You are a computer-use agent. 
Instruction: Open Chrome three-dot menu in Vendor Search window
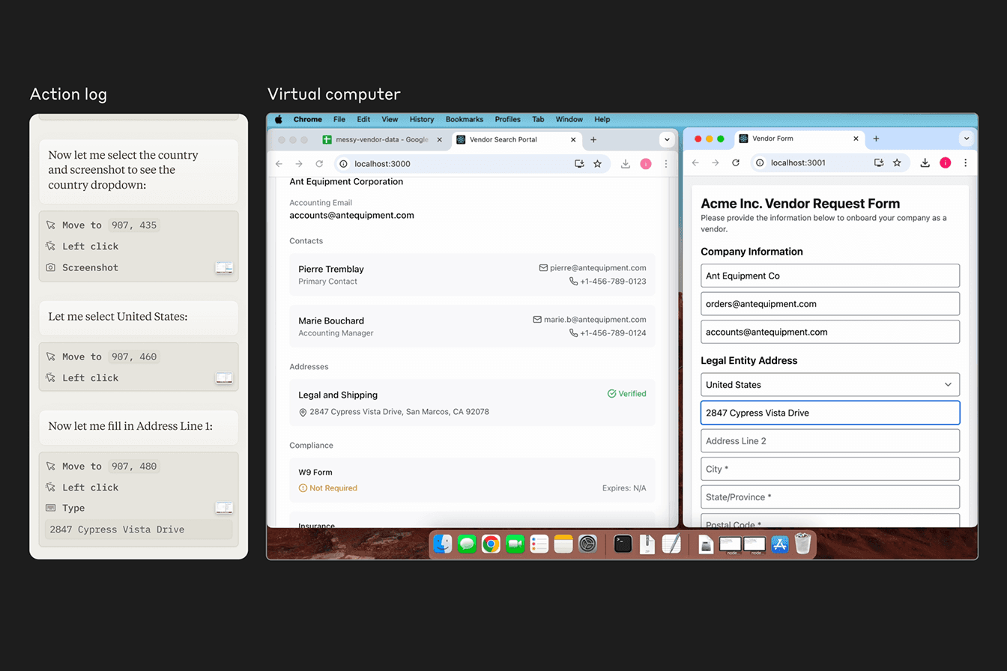665,164
